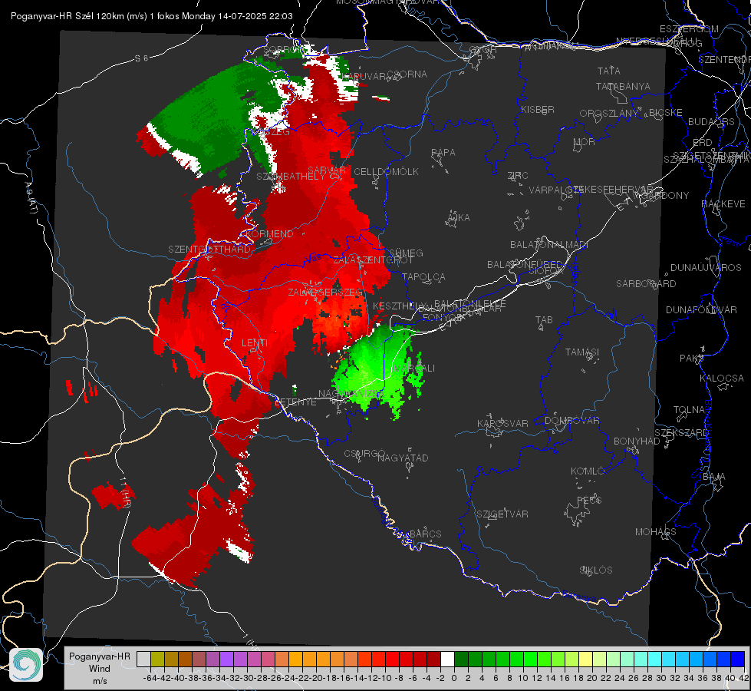This screenshot has width=751, height=691.
Task: Select the ZIRC label
Action: click(x=518, y=176)
